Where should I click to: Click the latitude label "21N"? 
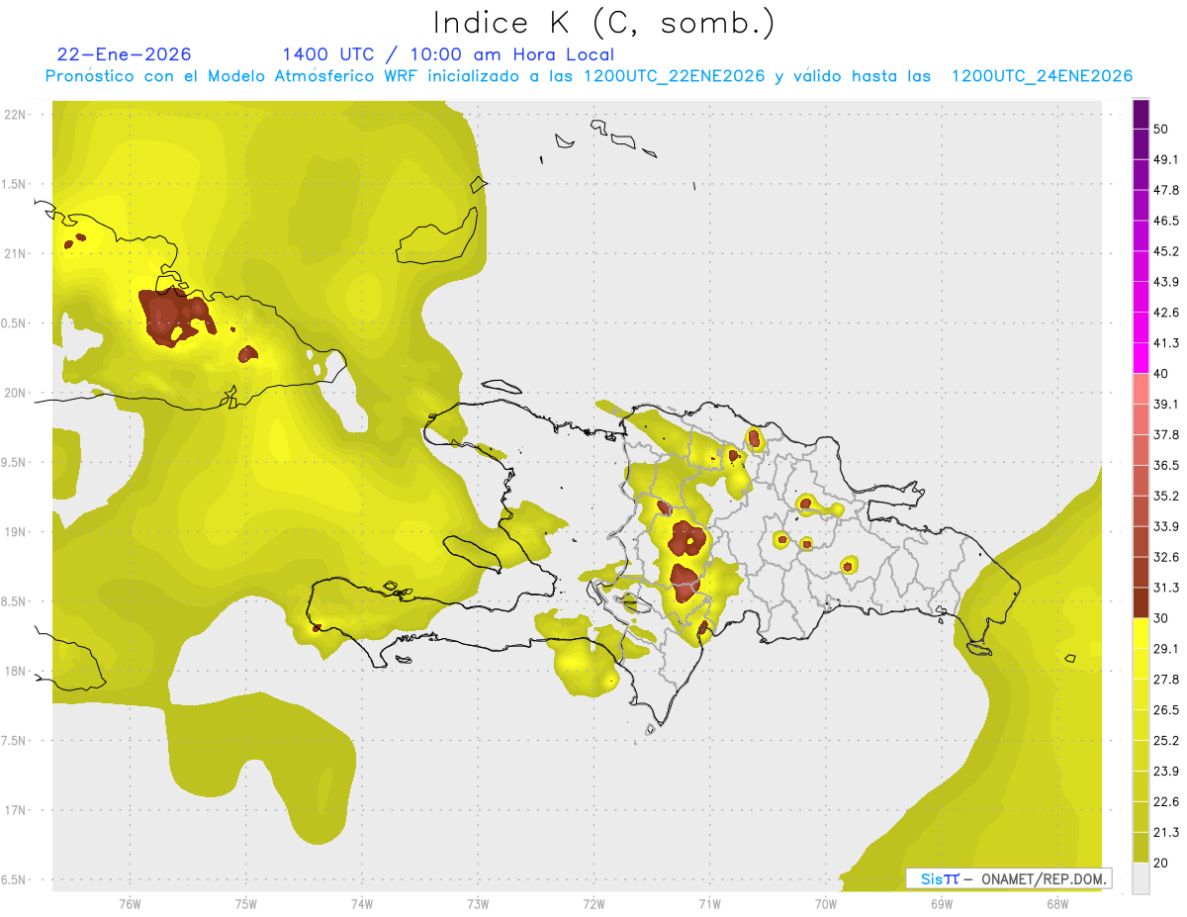pyautogui.click(x=16, y=253)
